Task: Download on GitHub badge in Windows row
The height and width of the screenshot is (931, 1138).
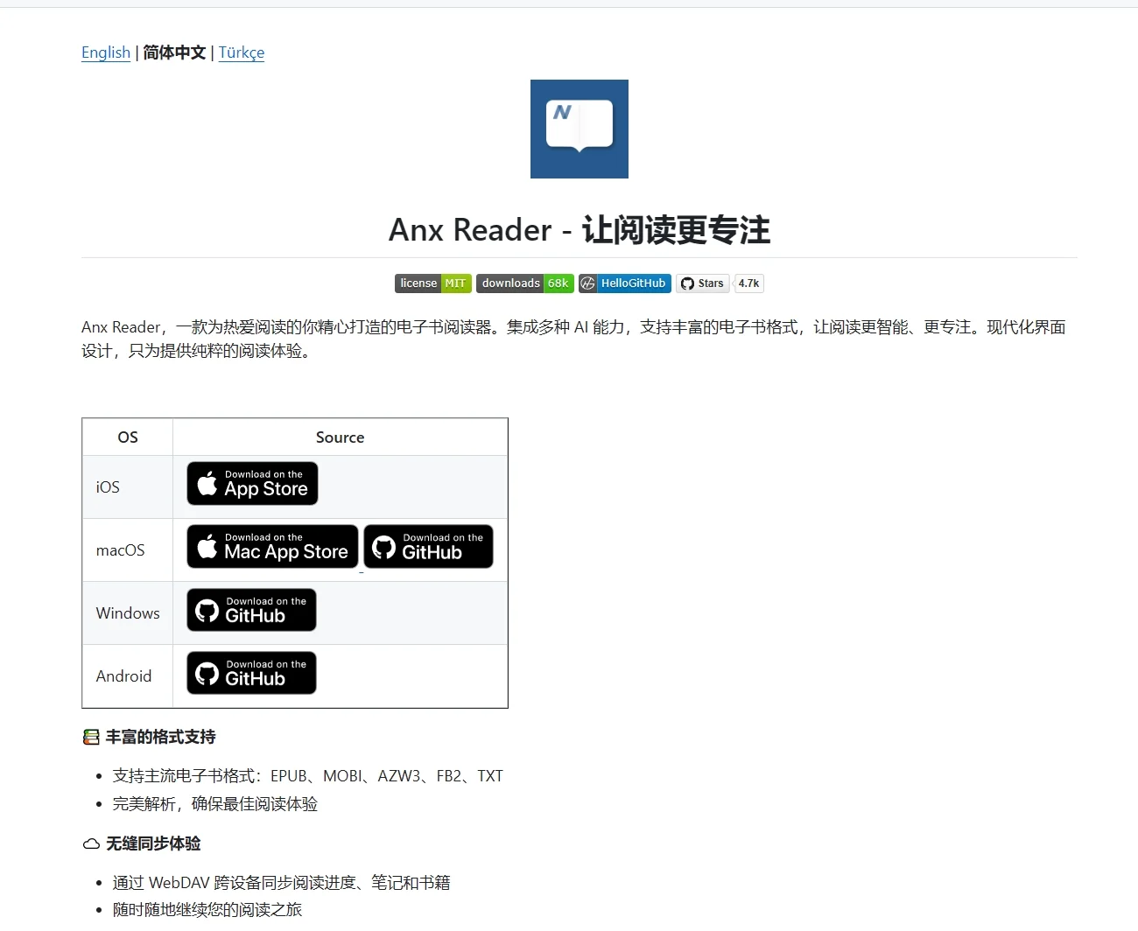Action: [251, 609]
